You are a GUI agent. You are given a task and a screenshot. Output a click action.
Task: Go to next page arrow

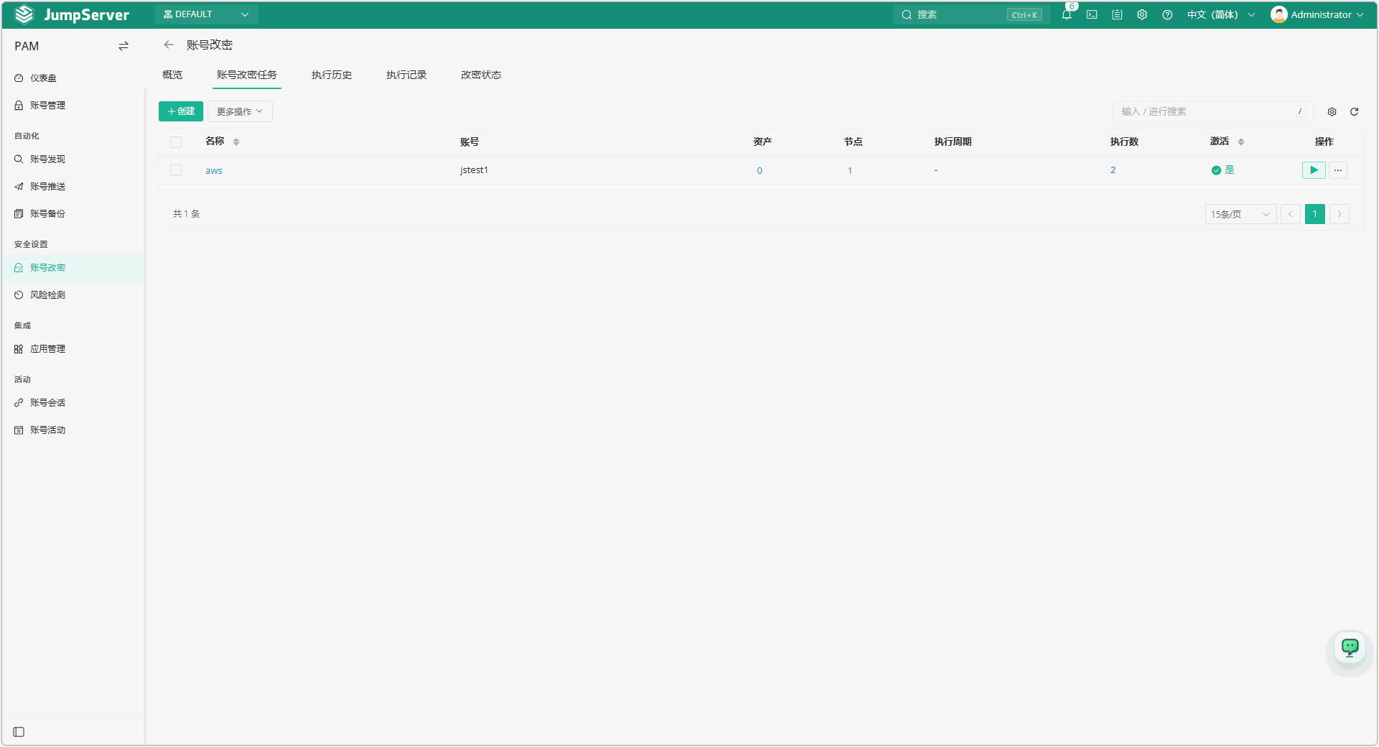[1339, 214]
